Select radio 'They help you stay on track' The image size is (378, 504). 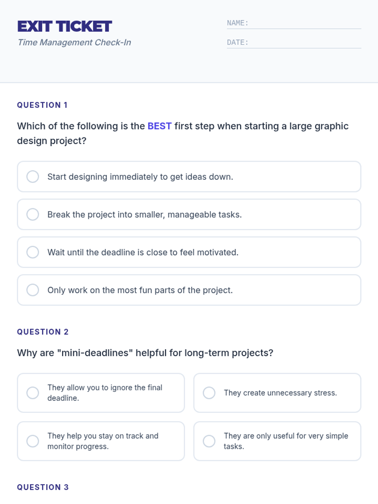tap(33, 441)
